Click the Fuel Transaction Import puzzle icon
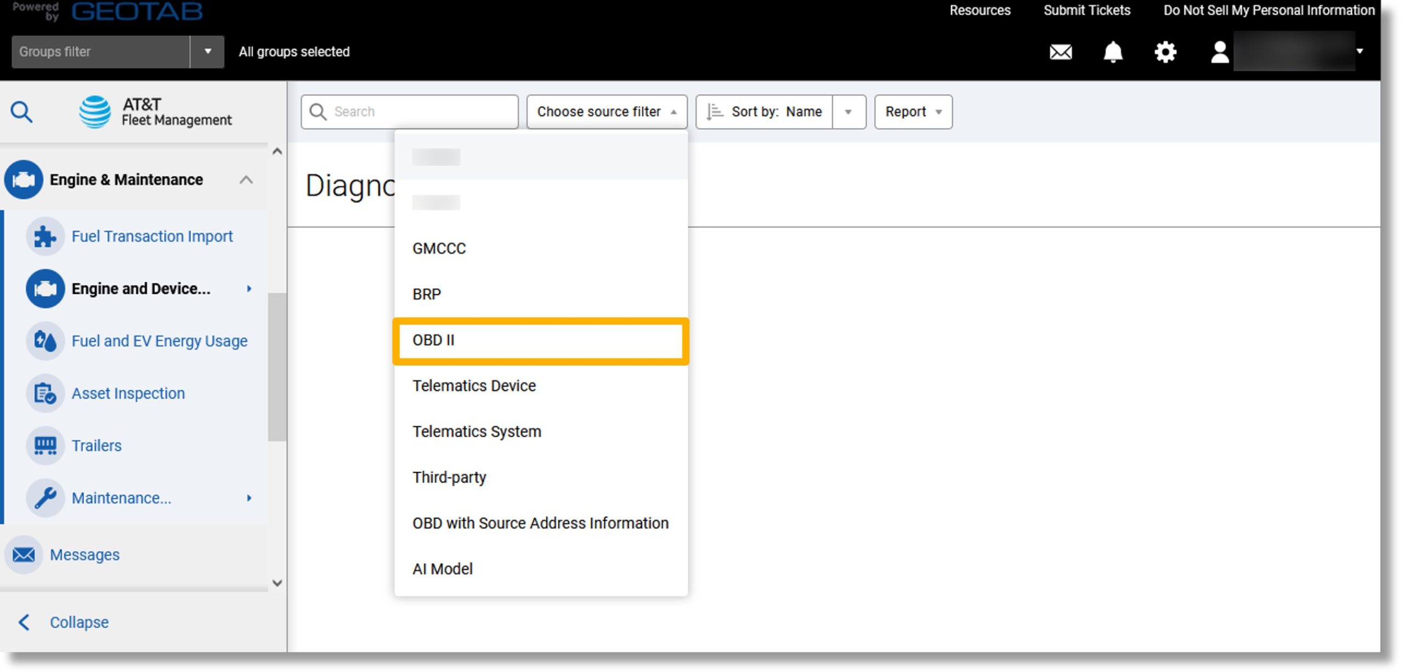Image resolution: width=1401 pixels, height=672 pixels. (x=45, y=236)
